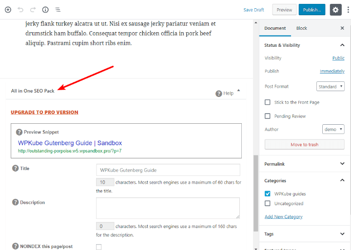Open block navigation list icon
The height and width of the screenshot is (250, 351).
(58, 10)
